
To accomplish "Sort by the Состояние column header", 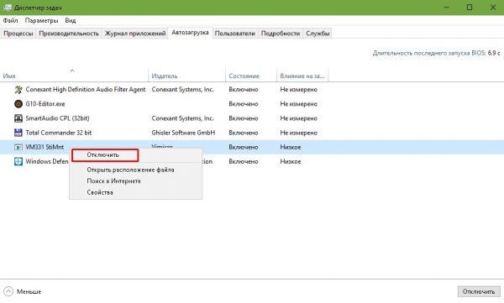I will tap(251, 76).
